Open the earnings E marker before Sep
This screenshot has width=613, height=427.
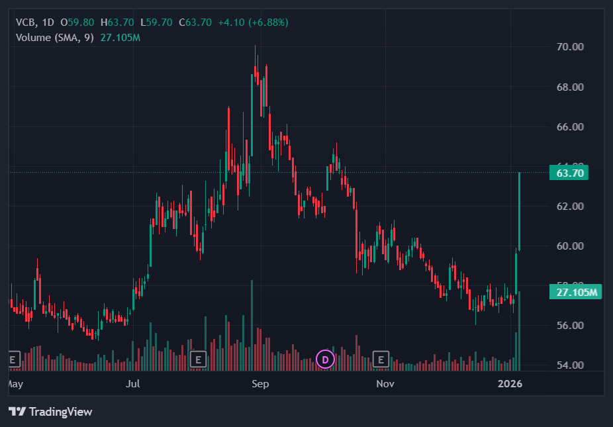point(197,359)
